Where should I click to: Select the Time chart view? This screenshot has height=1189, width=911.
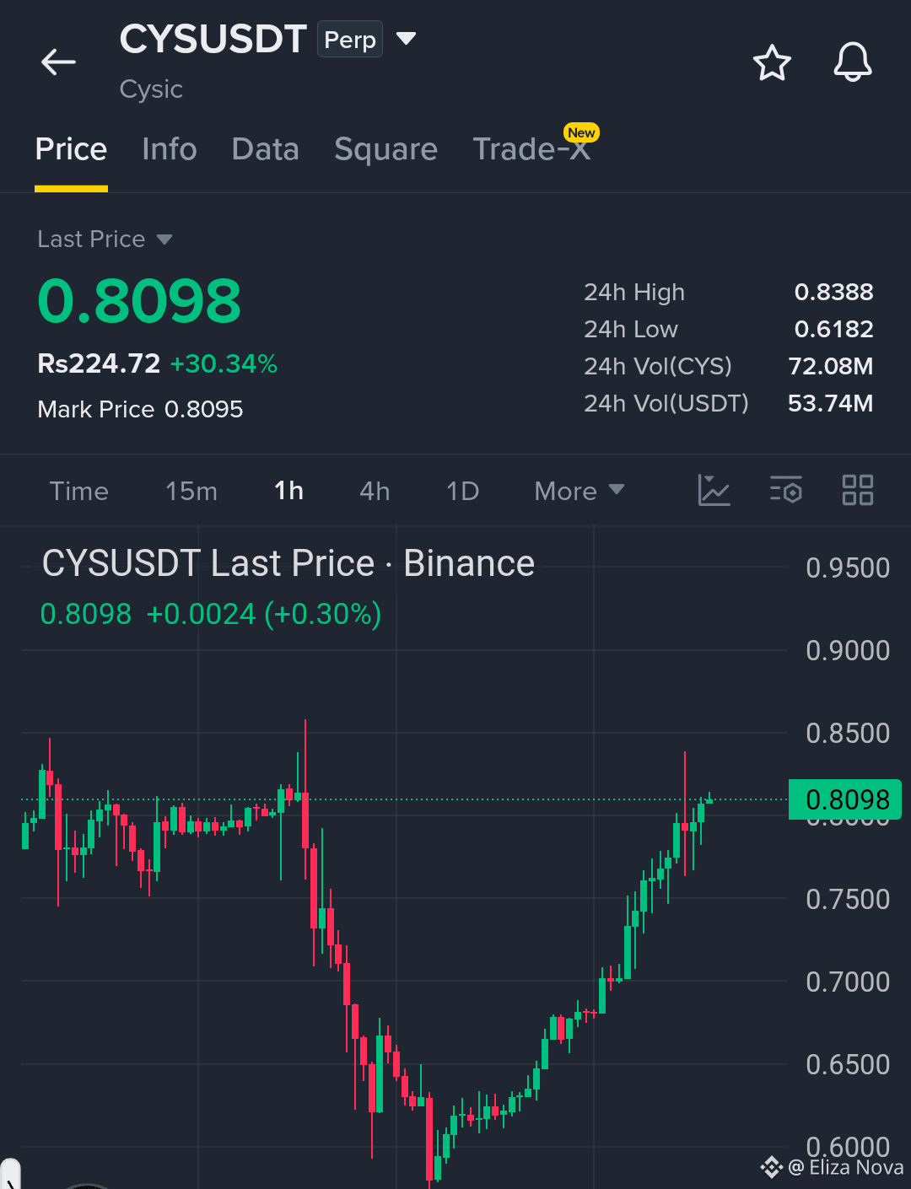[79, 491]
